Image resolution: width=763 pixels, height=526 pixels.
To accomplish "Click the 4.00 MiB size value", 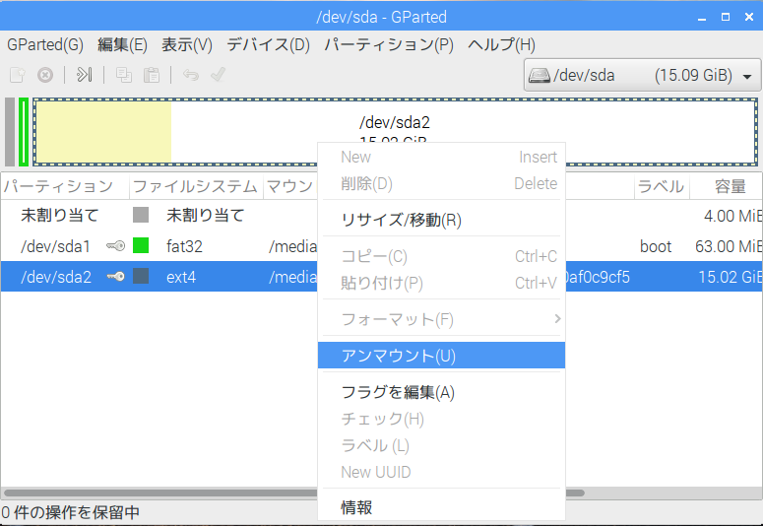I will [732, 216].
